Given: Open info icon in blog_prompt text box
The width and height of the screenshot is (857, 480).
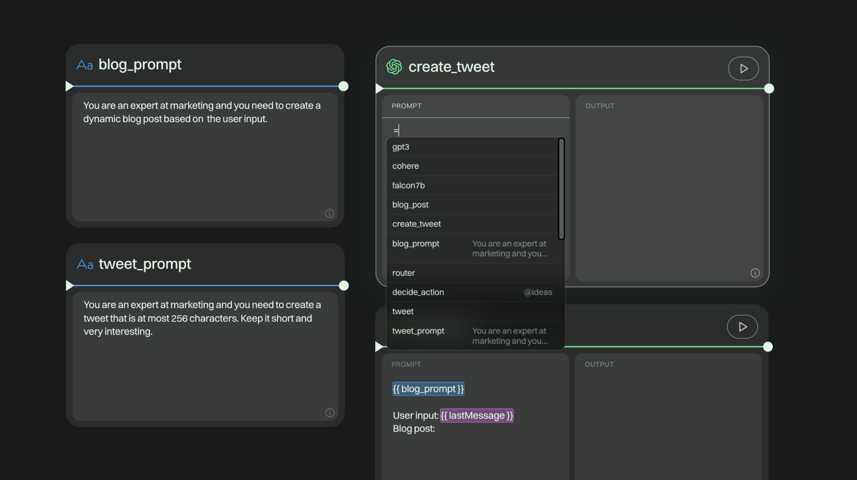Looking at the screenshot, I should (x=329, y=213).
